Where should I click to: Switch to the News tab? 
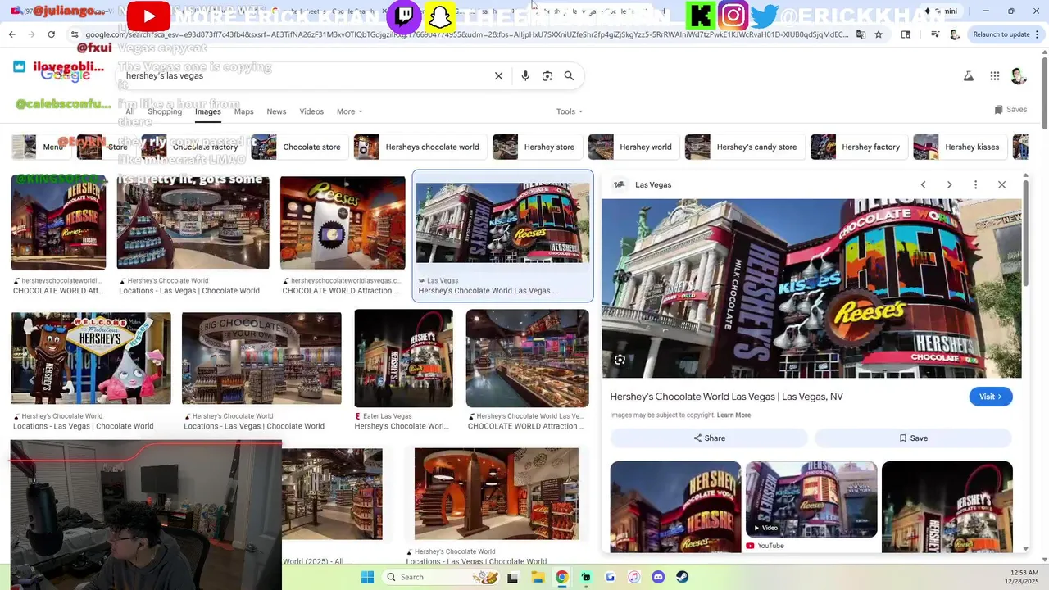point(276,111)
